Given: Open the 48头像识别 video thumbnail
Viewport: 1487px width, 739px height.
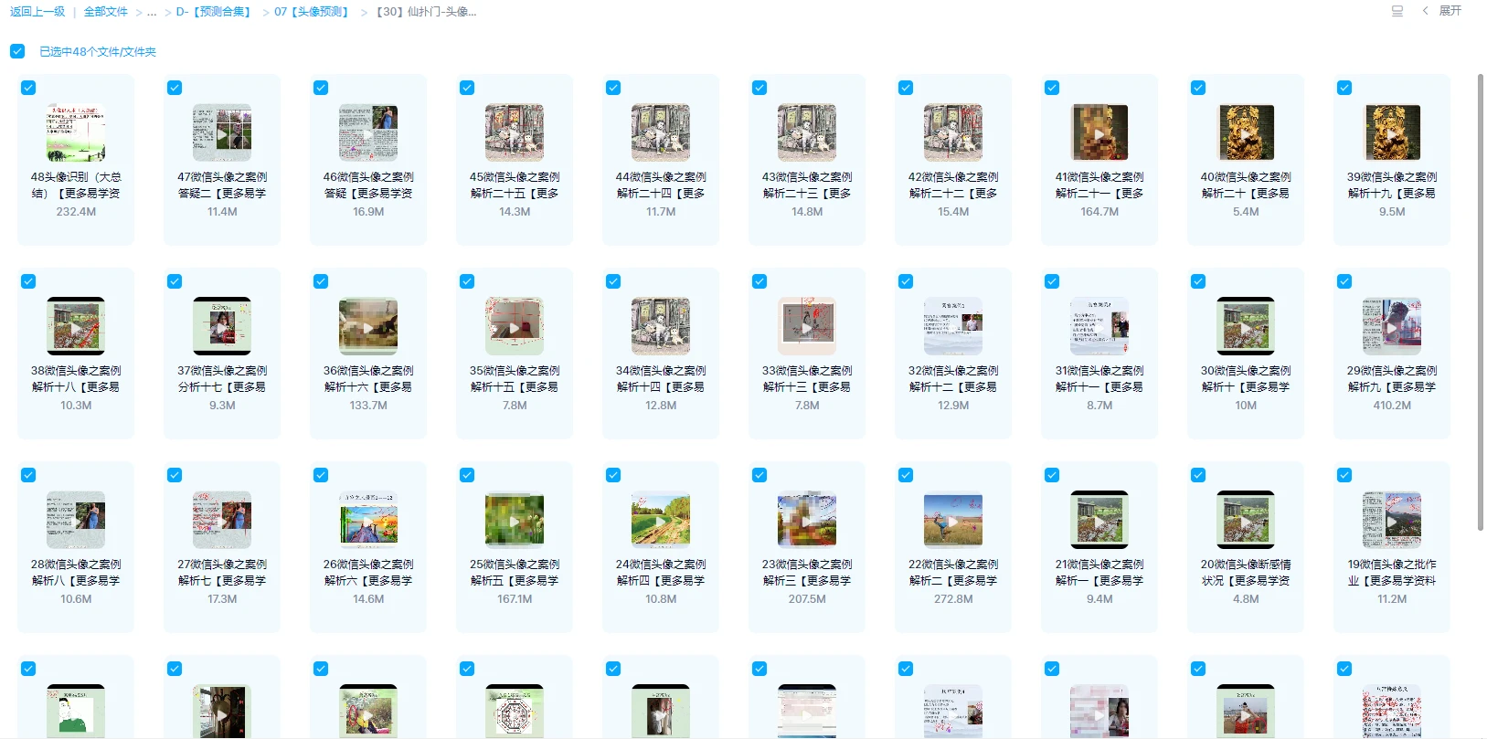Looking at the screenshot, I should [76, 132].
